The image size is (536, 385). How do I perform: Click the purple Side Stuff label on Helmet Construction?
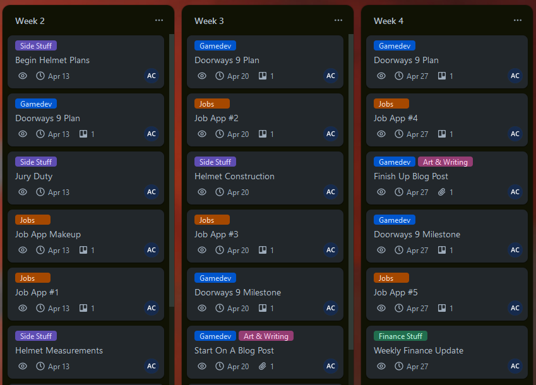pyautogui.click(x=215, y=162)
